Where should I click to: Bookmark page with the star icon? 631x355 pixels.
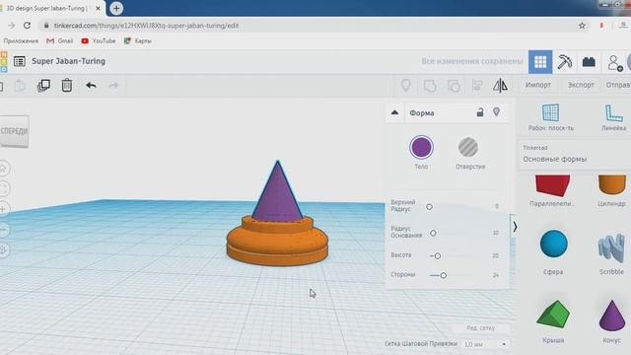click(582, 26)
